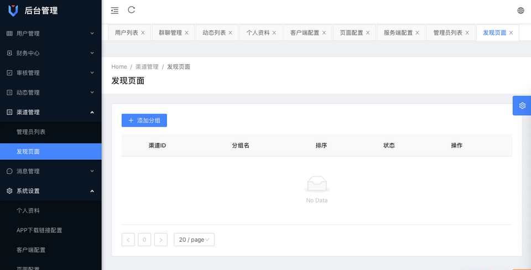Click the 渠道ID column header
This screenshot has width=531, height=270.
coord(157,146)
